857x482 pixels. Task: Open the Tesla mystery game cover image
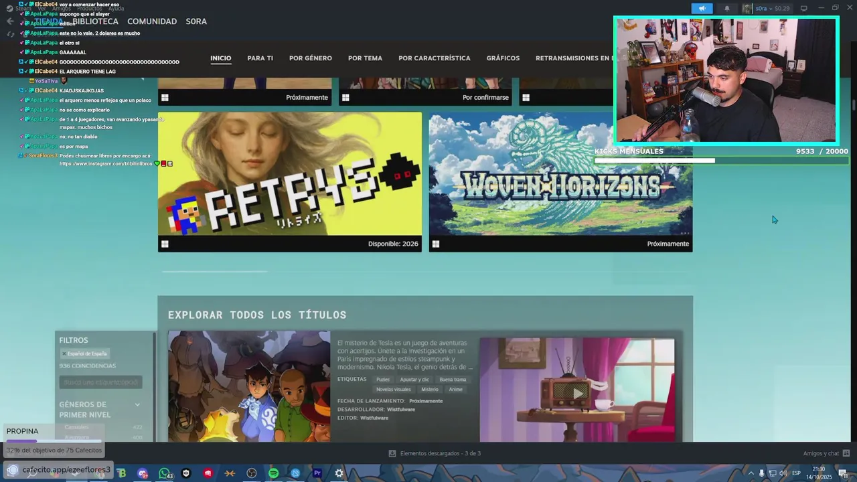pyautogui.click(x=249, y=386)
